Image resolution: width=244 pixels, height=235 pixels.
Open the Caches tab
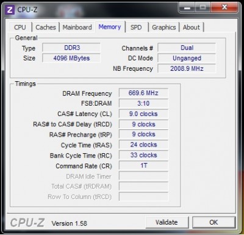point(46,27)
